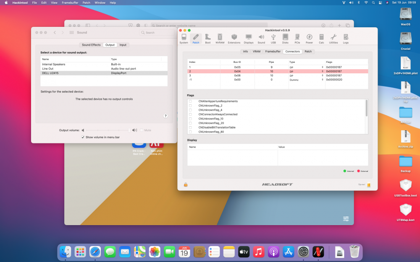Open the Calc section icon
Image resolution: width=420 pixels, height=262 pixels.
(x=321, y=39)
